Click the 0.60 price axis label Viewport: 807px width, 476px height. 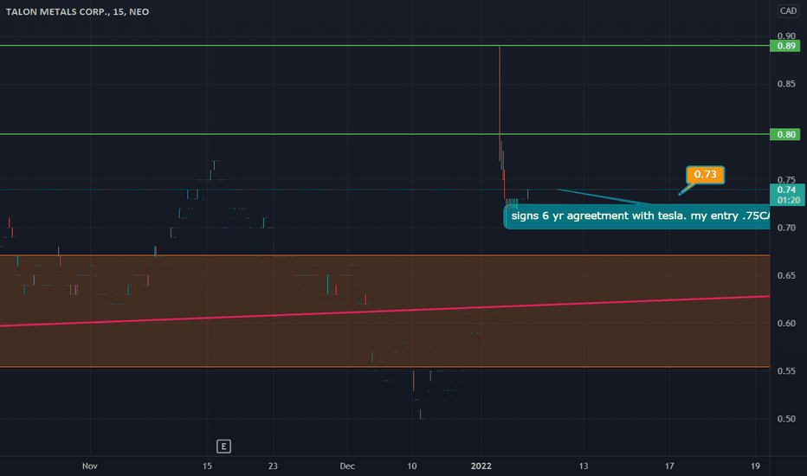786,323
